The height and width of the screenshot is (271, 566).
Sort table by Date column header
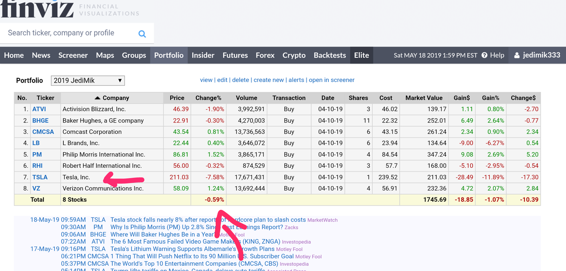(328, 98)
